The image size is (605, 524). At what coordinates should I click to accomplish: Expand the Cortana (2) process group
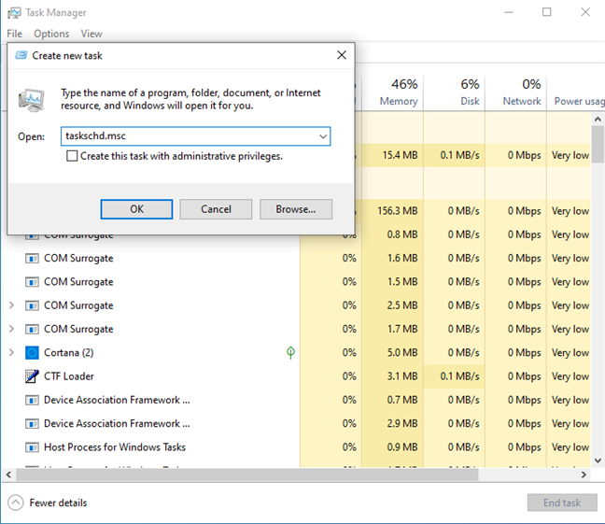[11, 352]
